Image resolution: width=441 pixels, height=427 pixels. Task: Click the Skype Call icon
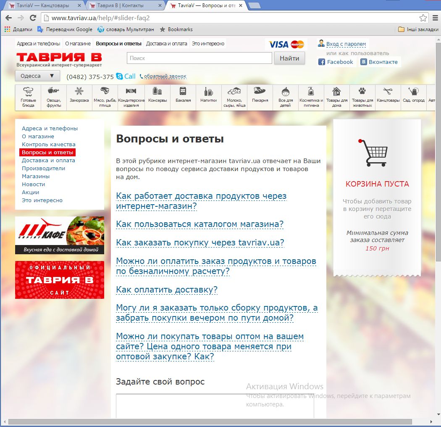click(x=120, y=76)
